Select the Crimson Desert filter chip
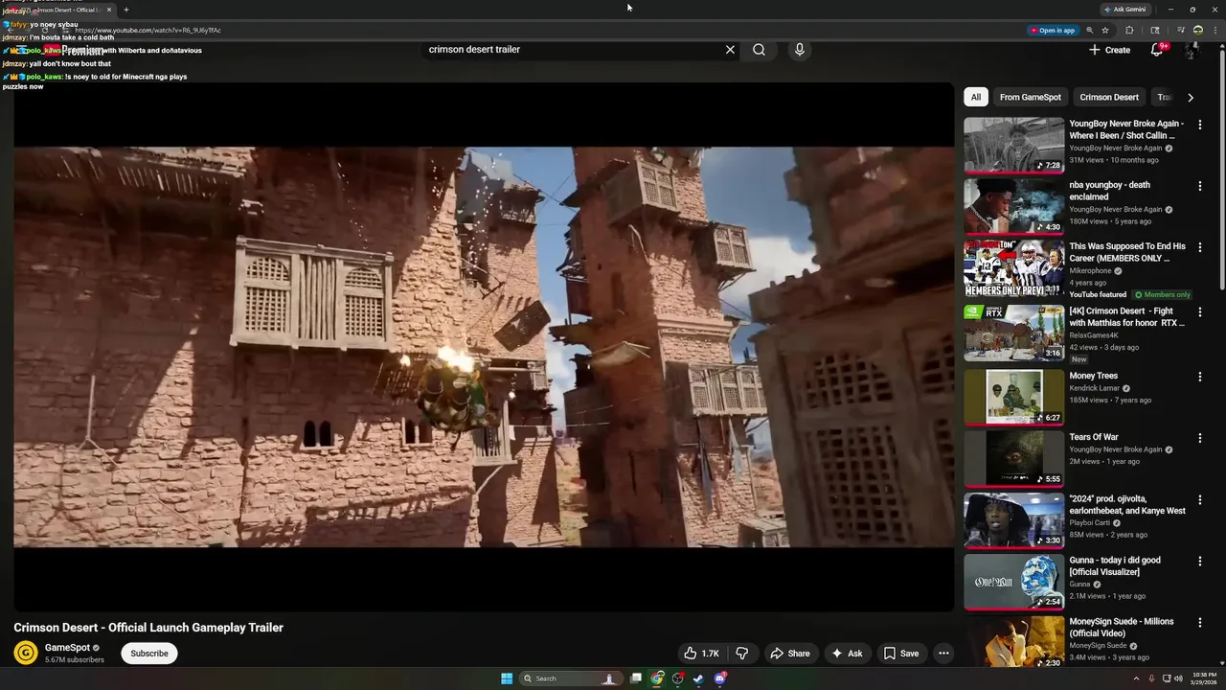Screen dimensions: 1226x690 (x=1109, y=97)
